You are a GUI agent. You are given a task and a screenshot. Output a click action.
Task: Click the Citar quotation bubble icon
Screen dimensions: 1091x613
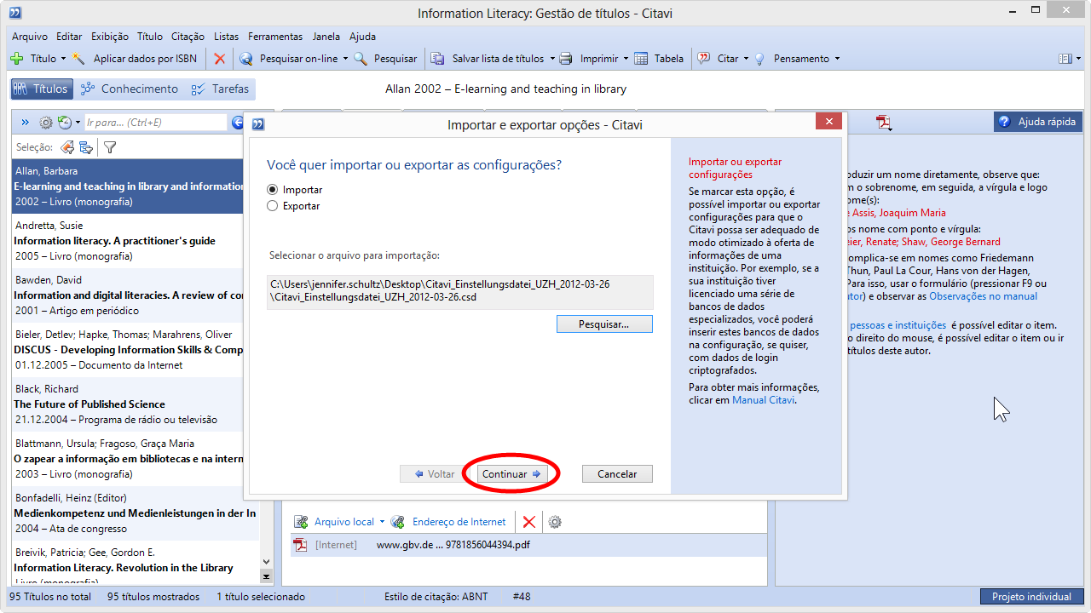(704, 59)
